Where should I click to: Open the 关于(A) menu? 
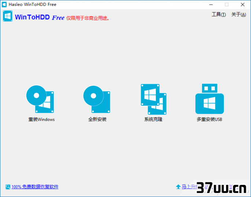tap(239, 15)
